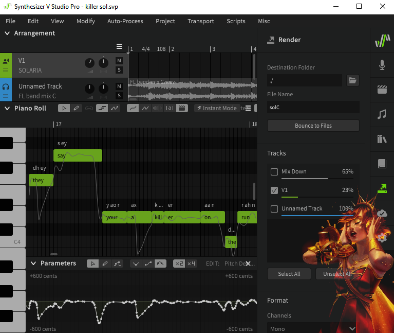Click the folder browse icon for destination
The height and width of the screenshot is (333, 394).
click(x=352, y=80)
